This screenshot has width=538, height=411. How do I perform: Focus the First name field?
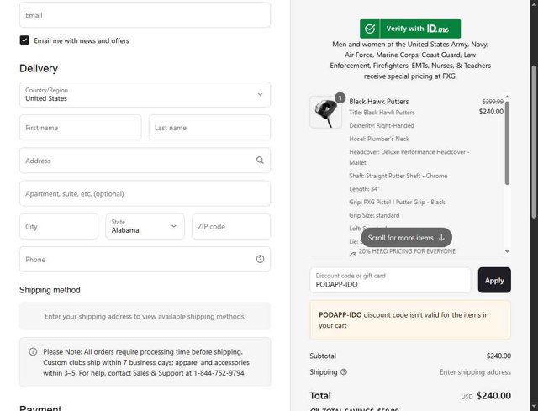(80, 128)
